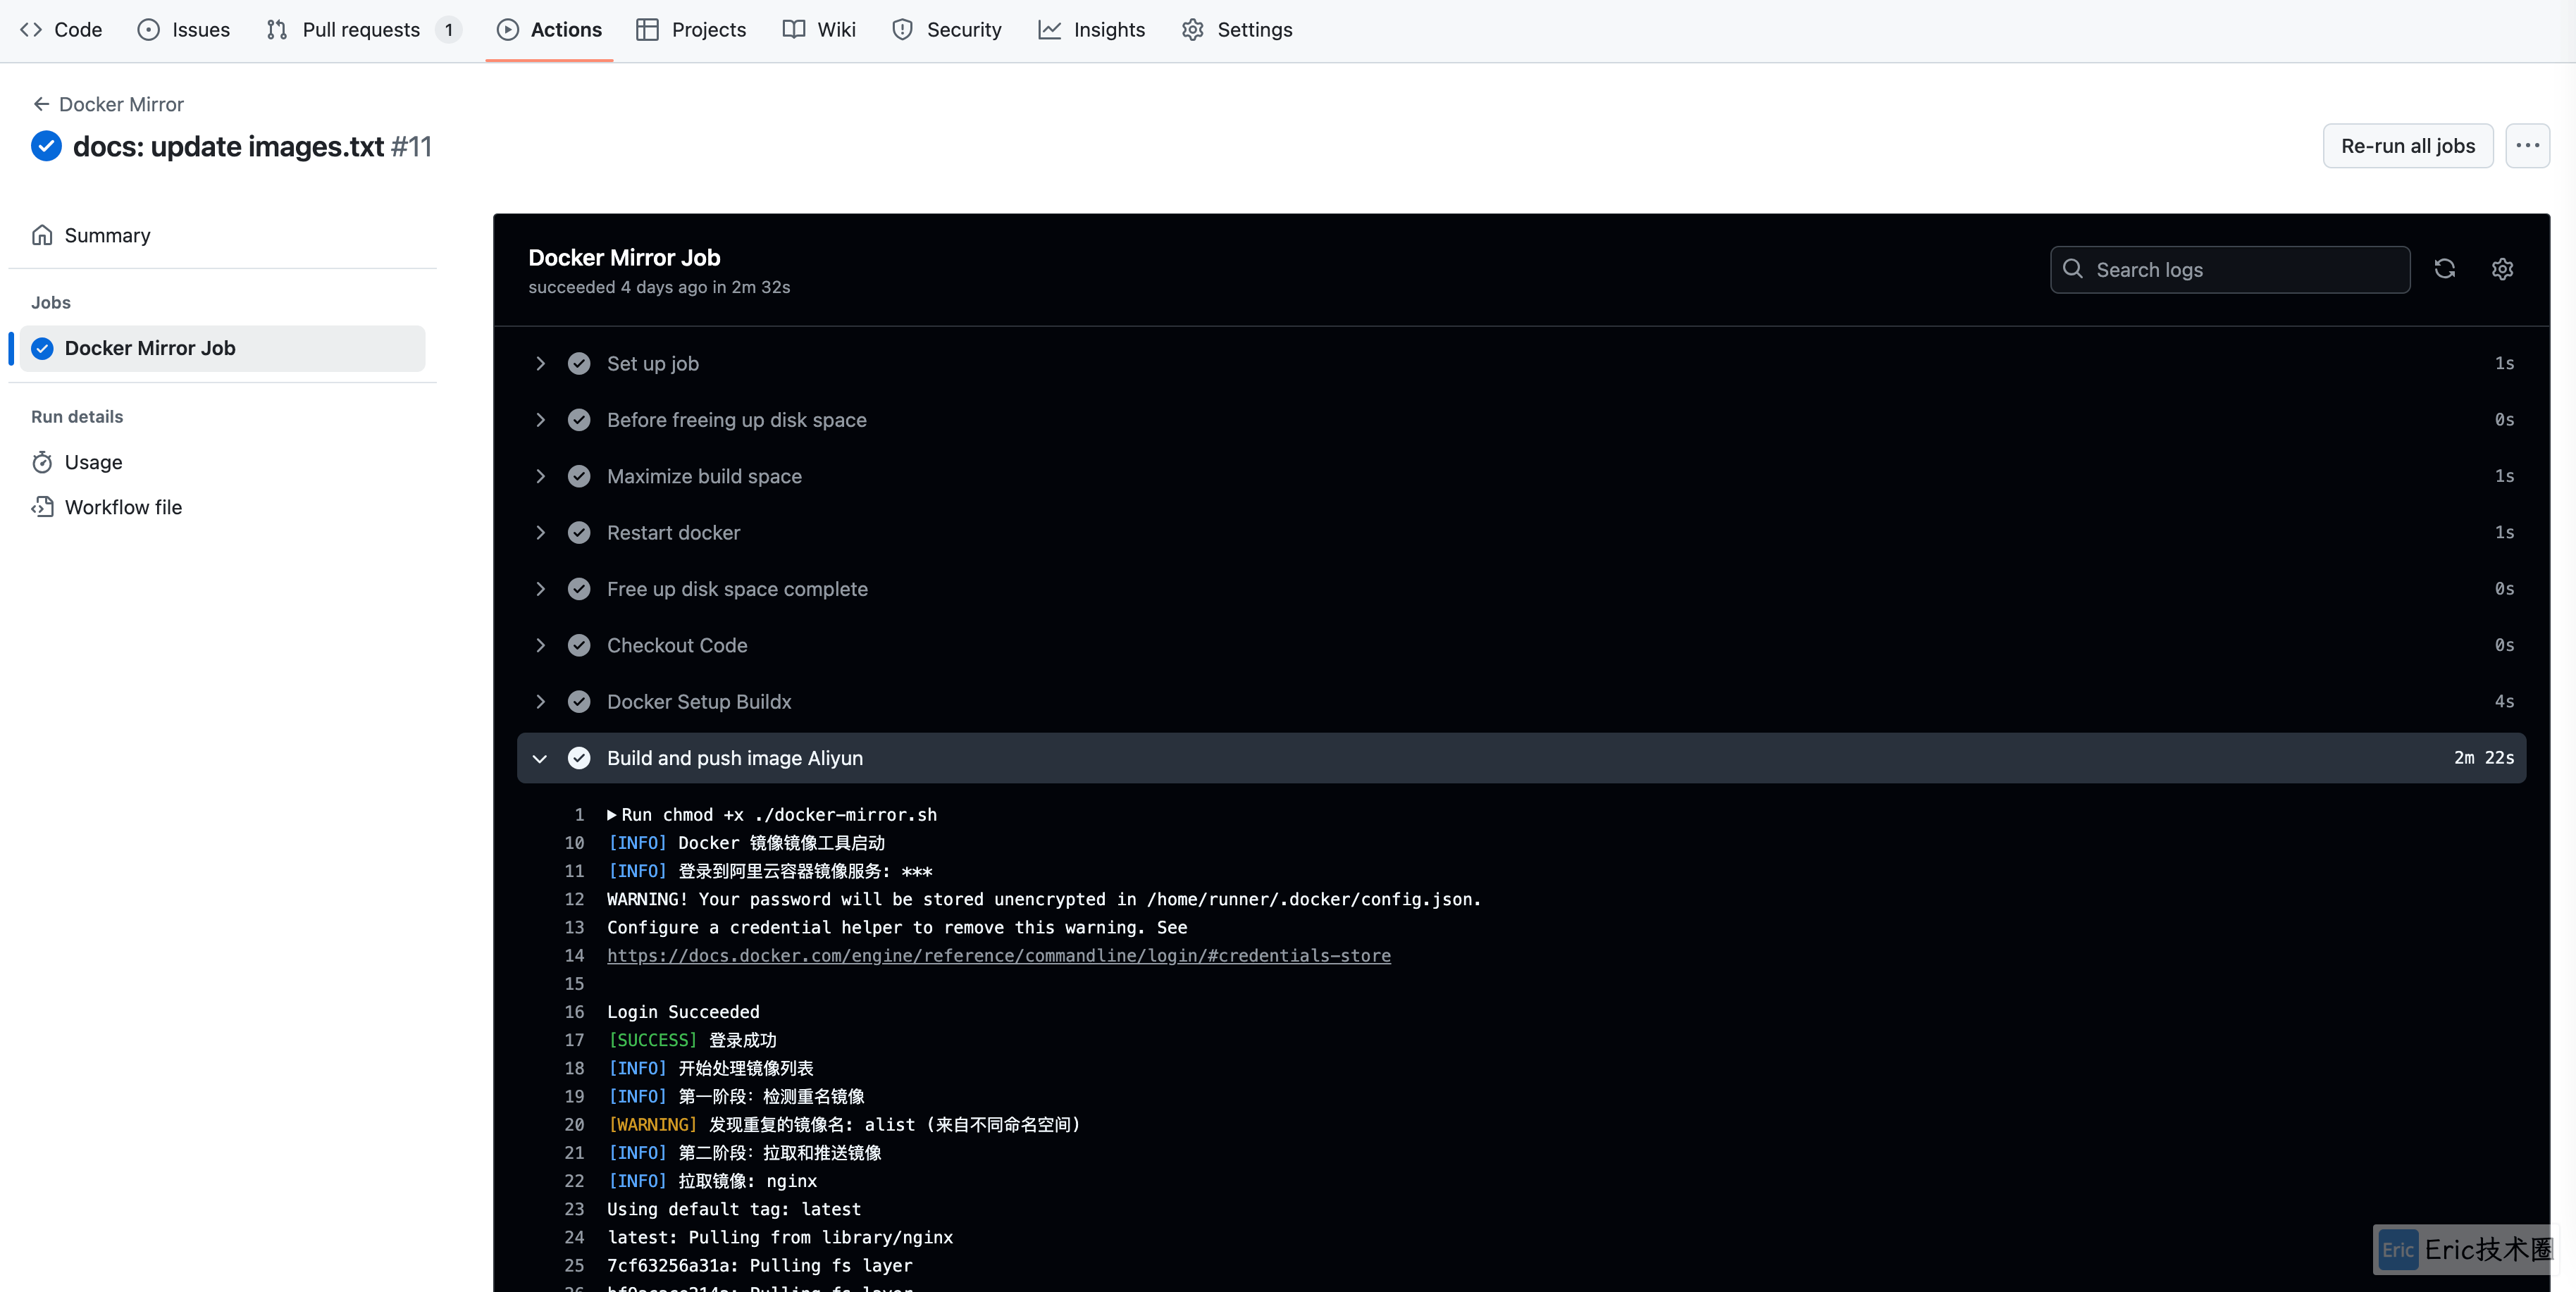Click the Wiki book icon
Image resolution: width=2576 pixels, height=1292 pixels.
click(x=793, y=30)
